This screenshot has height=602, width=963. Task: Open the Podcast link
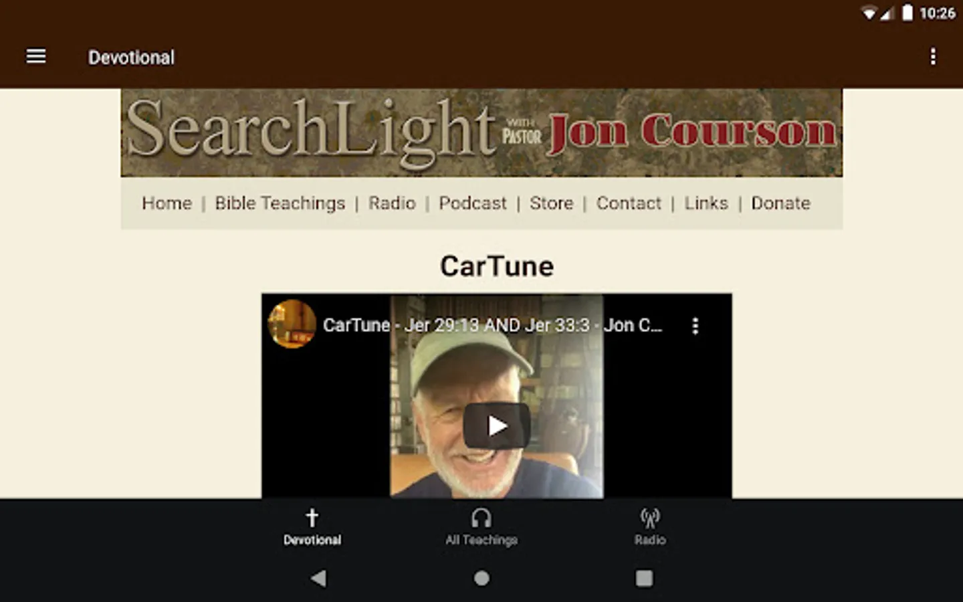coord(473,203)
